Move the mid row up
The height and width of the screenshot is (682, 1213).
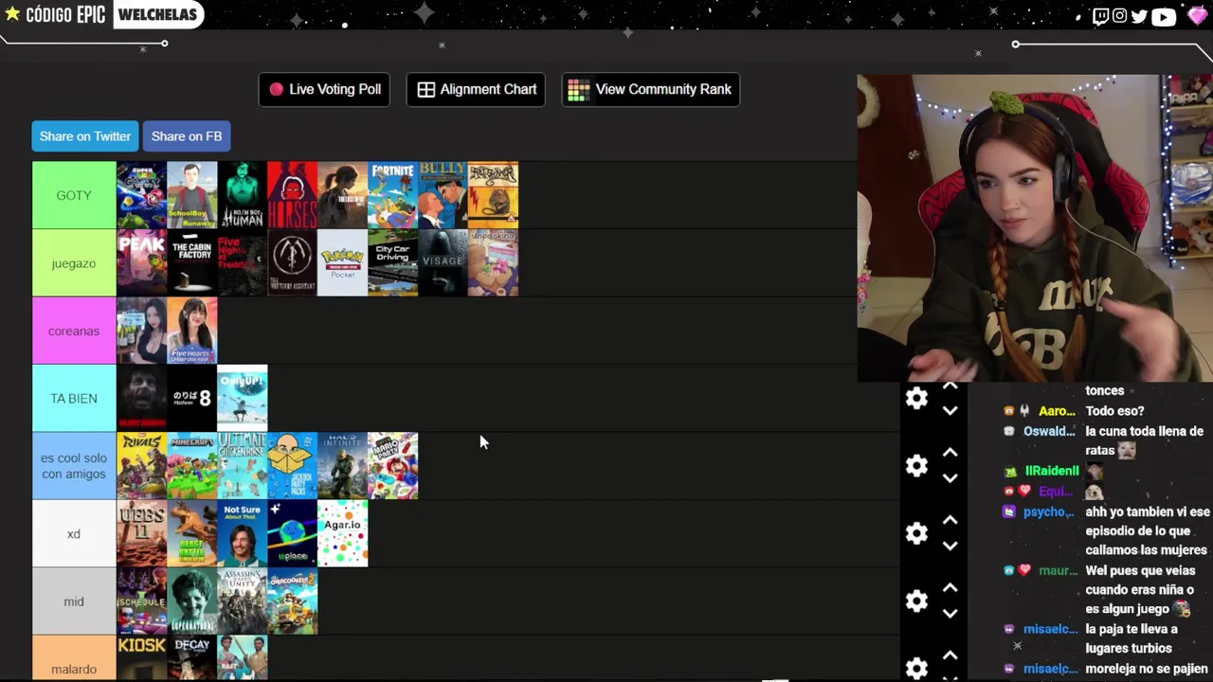tap(950, 587)
